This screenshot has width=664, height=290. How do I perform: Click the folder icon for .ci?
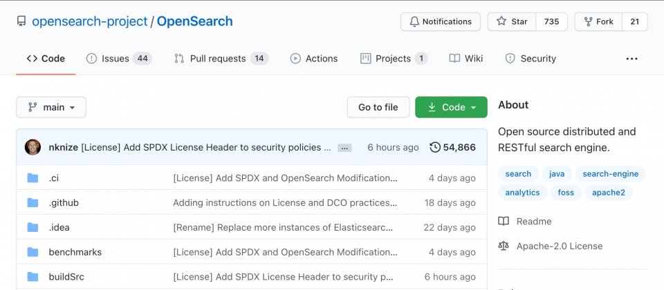(33, 178)
